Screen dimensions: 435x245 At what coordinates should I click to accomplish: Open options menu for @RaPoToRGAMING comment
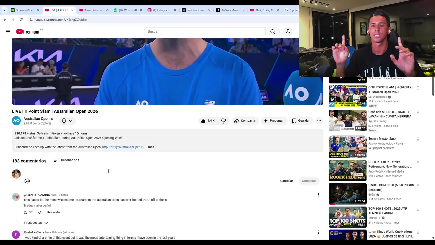tap(318, 195)
